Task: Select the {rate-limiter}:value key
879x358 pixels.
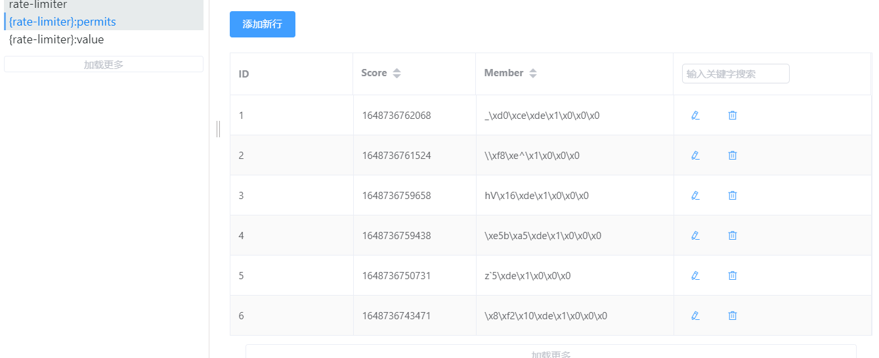Action: pos(104,39)
